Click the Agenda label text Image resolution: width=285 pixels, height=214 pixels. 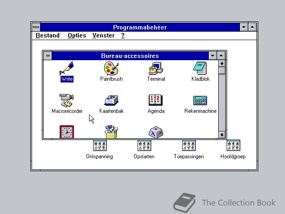coord(156,111)
